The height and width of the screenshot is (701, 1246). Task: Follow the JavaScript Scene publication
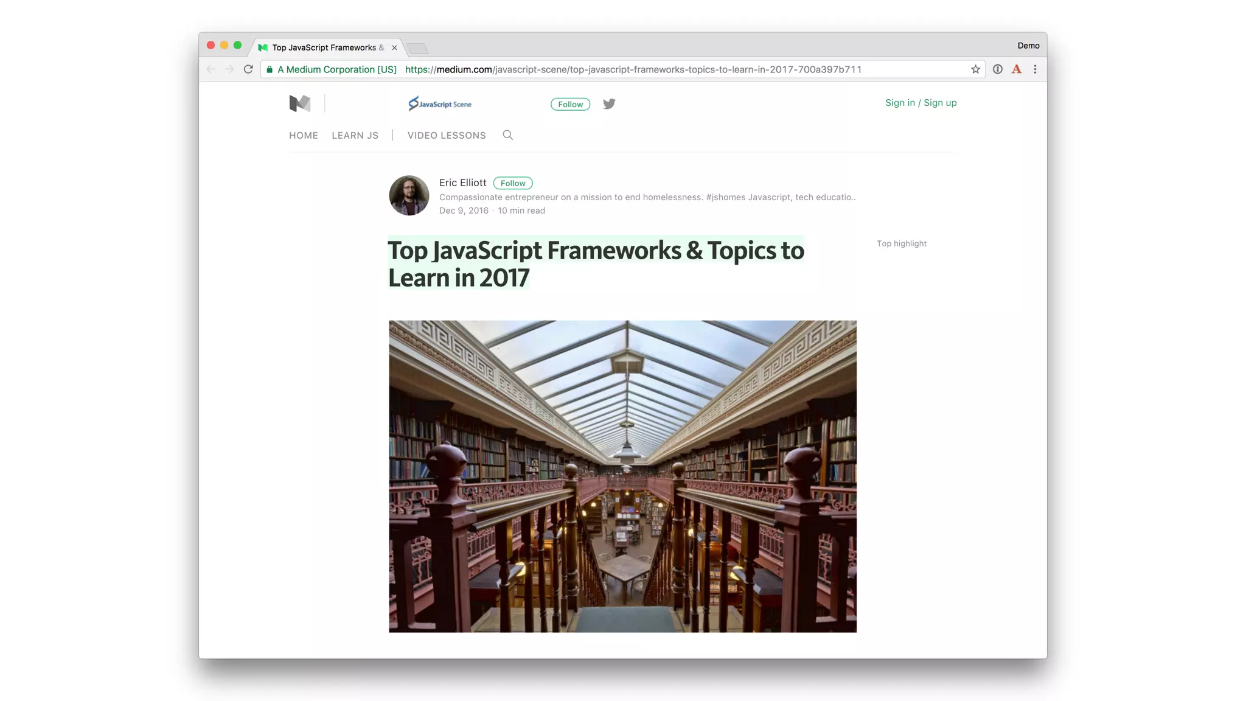(x=570, y=104)
